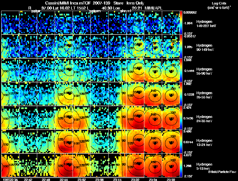Viewport: 238px width, 181px height.
Task: Open the 5-13 keV panel at 22:55
Action: coord(64,165)
